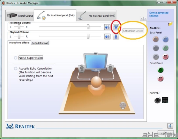Click the Realtek crab logo

point(10,126)
